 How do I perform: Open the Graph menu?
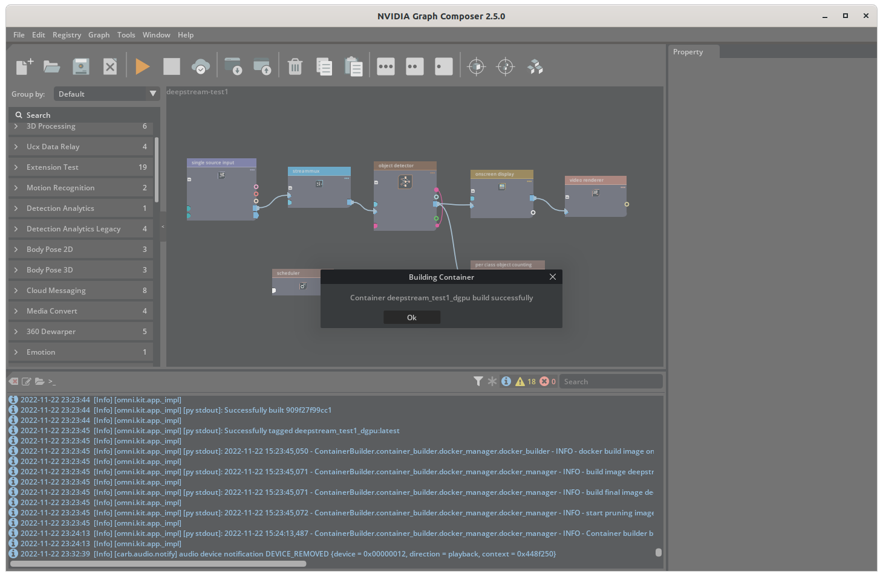tap(99, 35)
